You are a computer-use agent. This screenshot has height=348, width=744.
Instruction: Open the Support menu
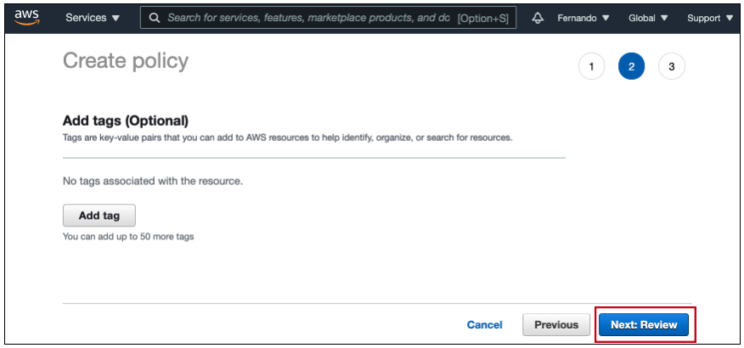click(x=710, y=18)
